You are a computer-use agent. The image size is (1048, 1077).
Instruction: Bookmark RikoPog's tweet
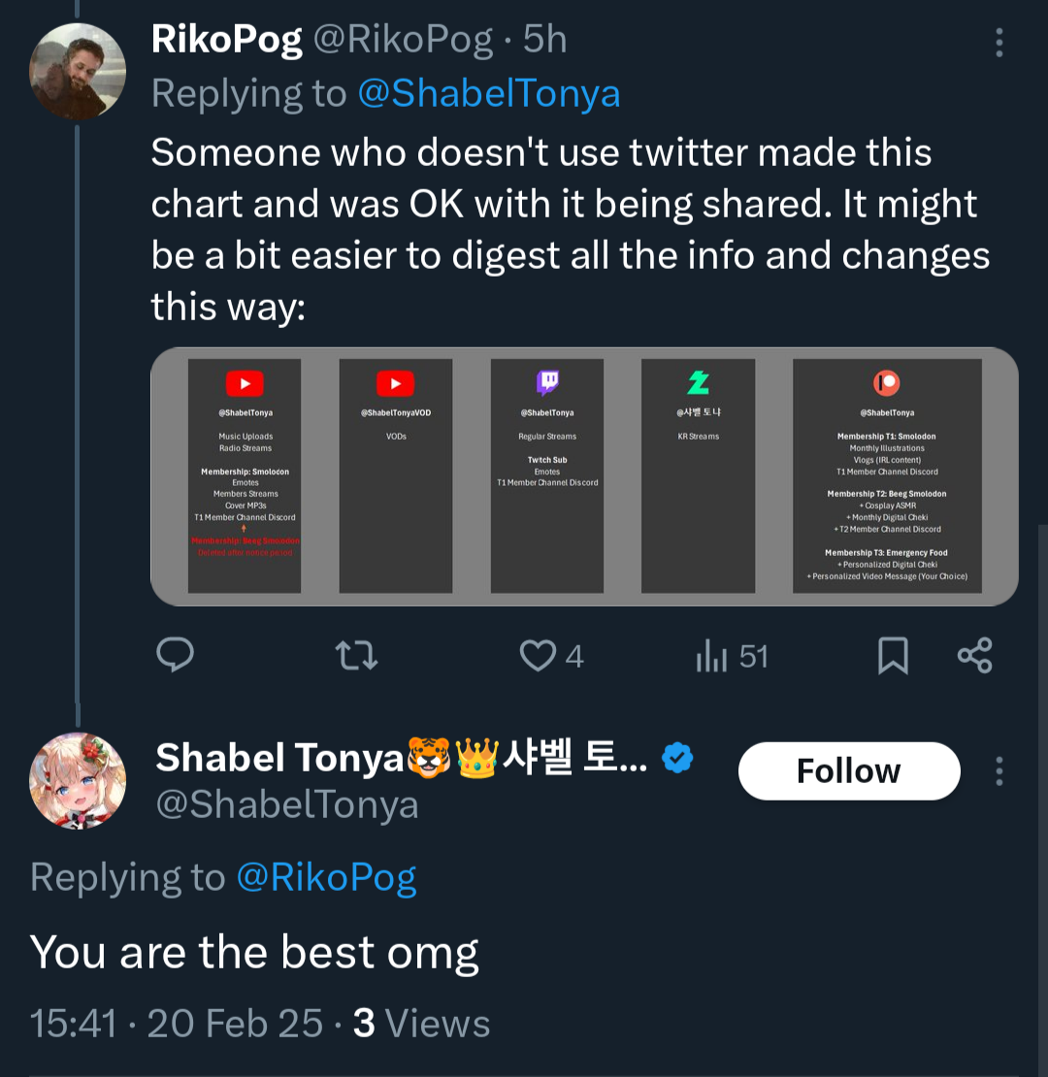click(x=893, y=656)
